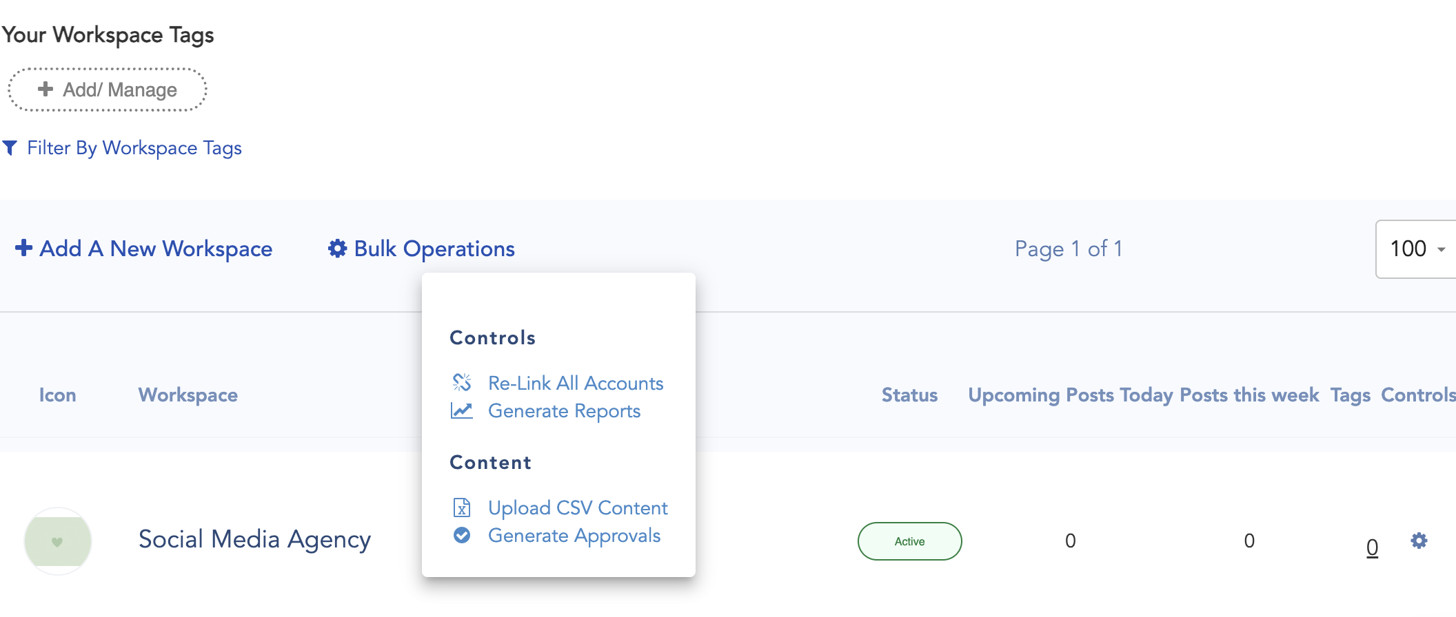Click the Re-Link All Accounts chain icon
The height and width of the screenshot is (617, 1456).
pos(462,382)
